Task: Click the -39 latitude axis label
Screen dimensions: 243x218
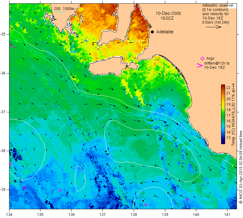Action: 3,190
